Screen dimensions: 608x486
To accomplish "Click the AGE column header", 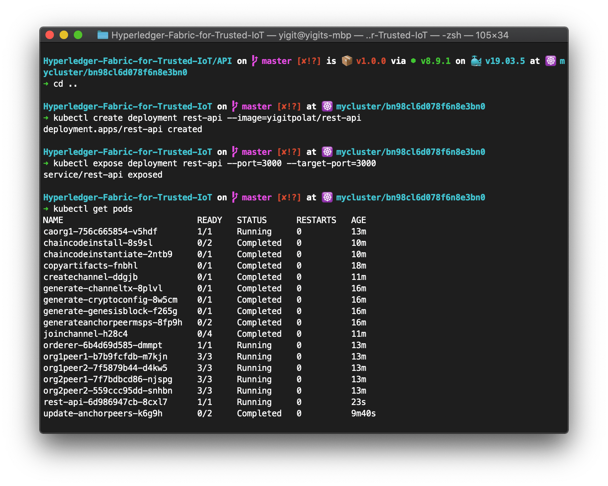I will [x=359, y=220].
